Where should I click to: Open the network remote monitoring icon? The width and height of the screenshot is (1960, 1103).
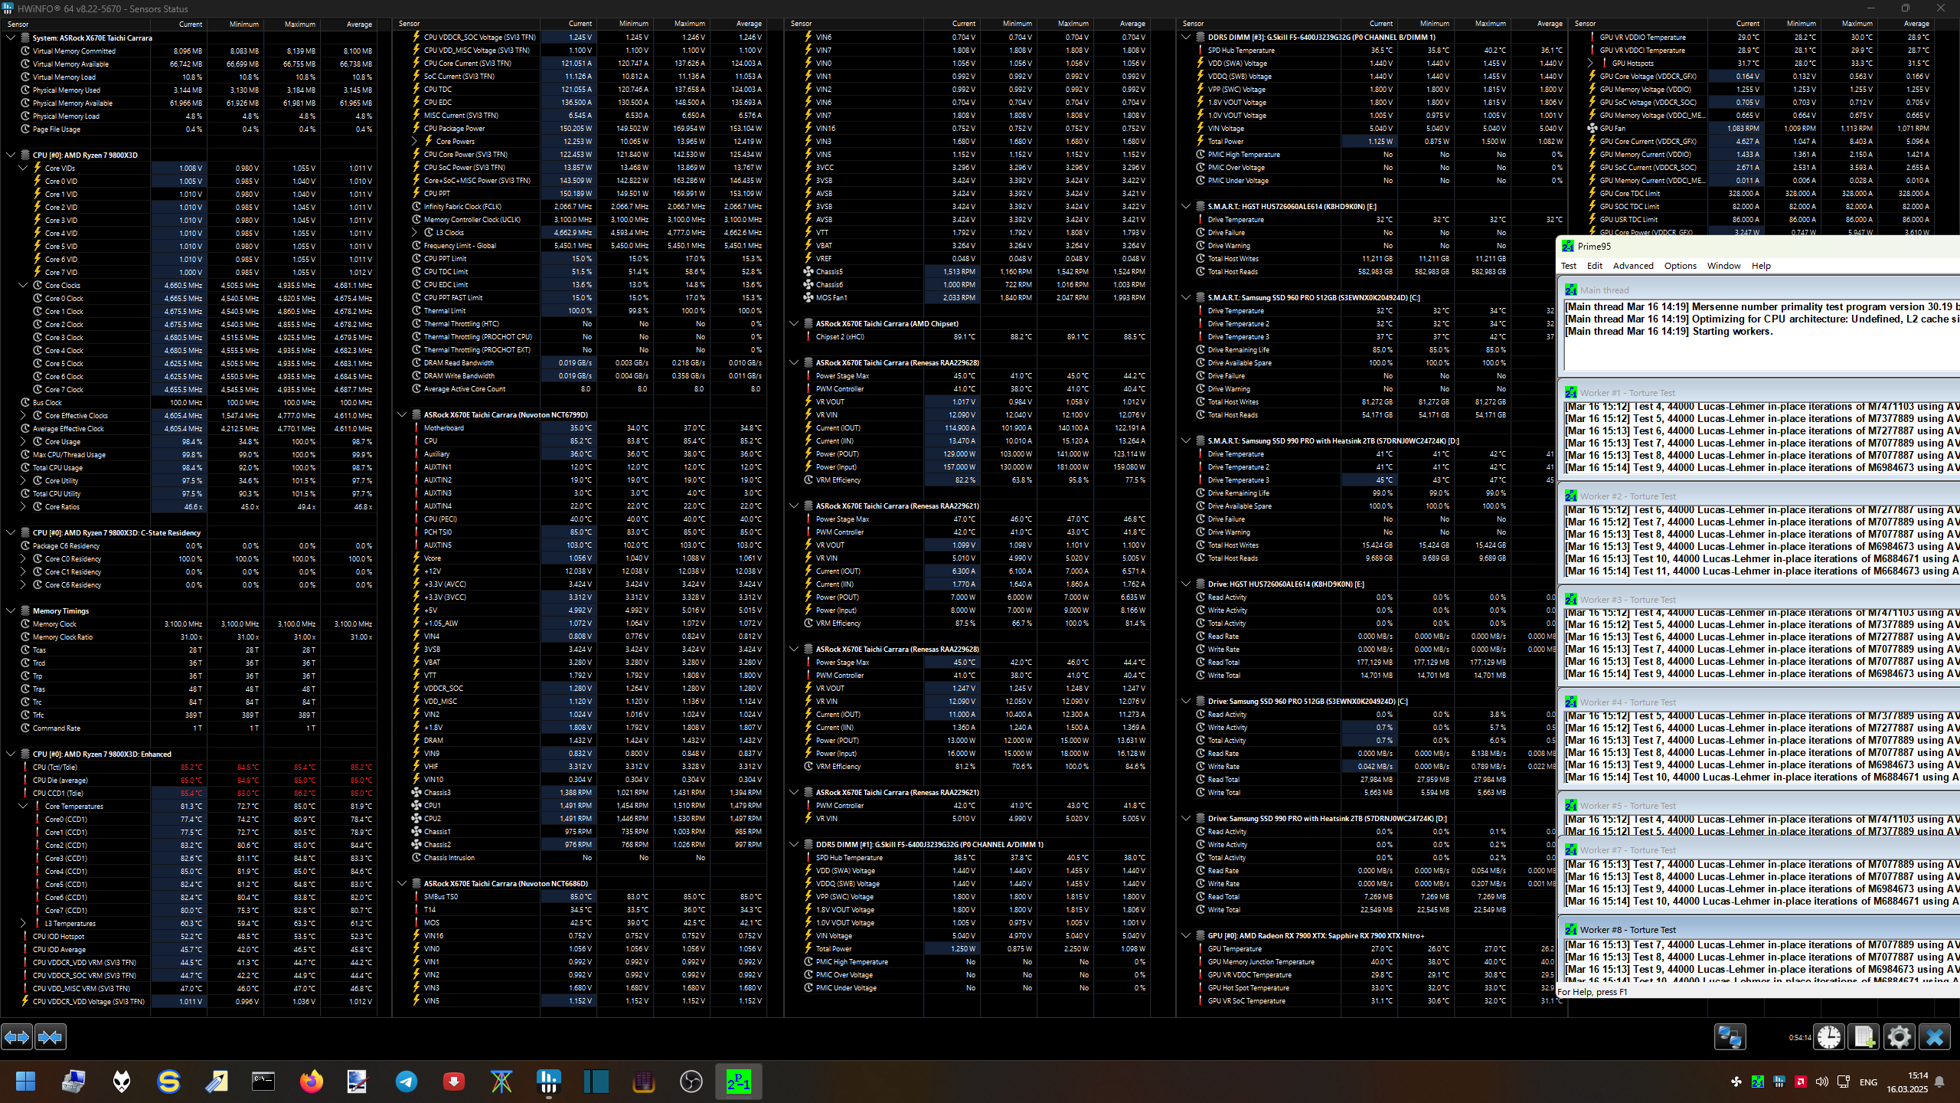click(1730, 1037)
